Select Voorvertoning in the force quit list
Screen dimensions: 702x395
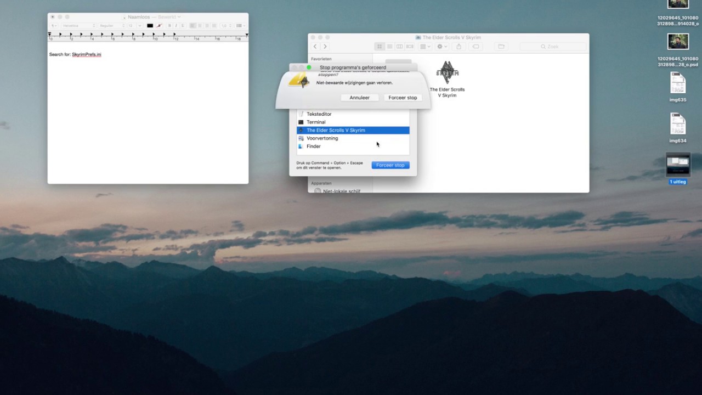pyautogui.click(x=353, y=138)
